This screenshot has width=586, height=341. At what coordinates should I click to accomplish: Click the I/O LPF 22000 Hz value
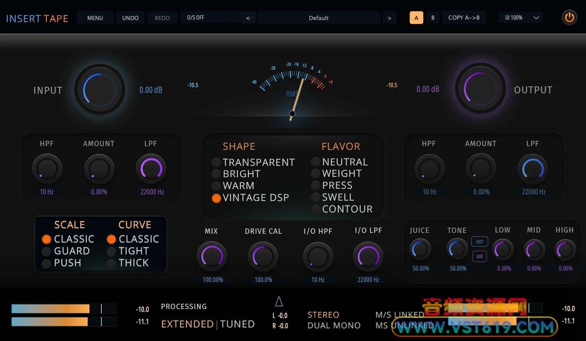(368, 280)
